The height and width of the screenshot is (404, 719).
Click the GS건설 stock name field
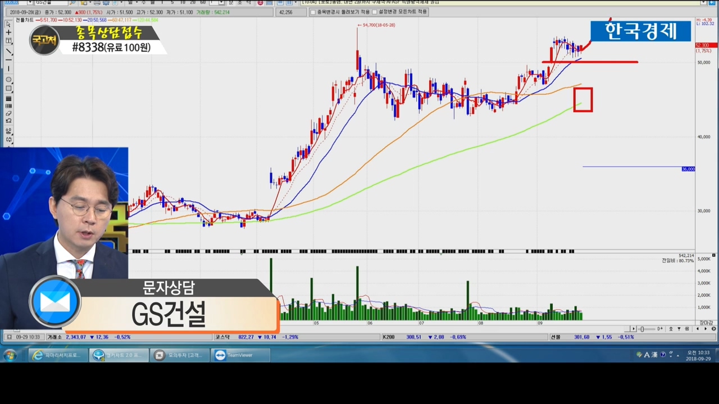point(51,3)
